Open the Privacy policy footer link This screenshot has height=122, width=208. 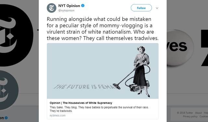pyautogui.click(x=190, y=116)
